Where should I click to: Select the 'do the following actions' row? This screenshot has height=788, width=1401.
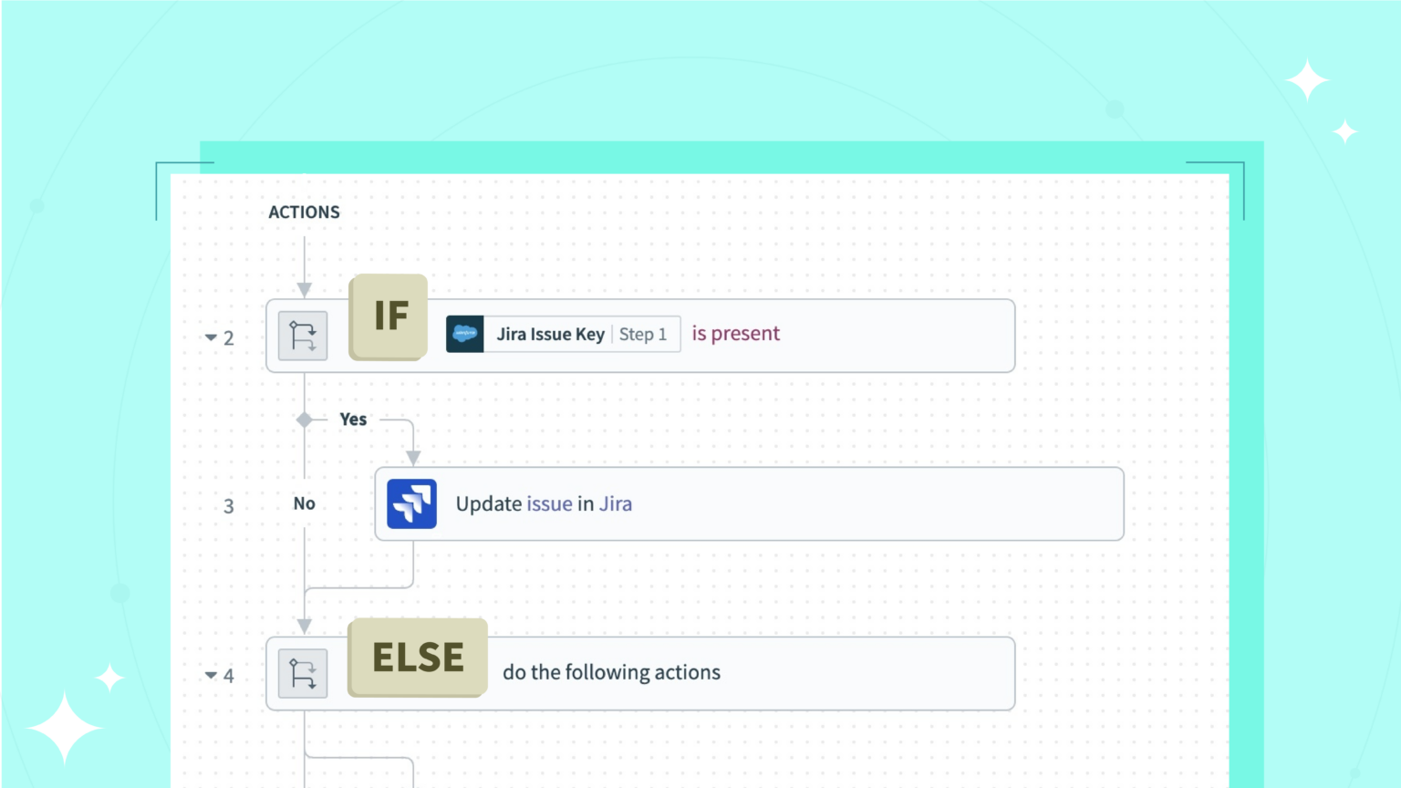612,672
